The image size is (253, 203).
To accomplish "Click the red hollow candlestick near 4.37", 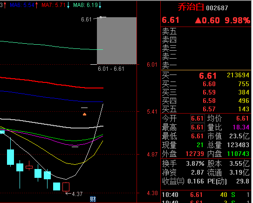I will (x=66, y=187).
